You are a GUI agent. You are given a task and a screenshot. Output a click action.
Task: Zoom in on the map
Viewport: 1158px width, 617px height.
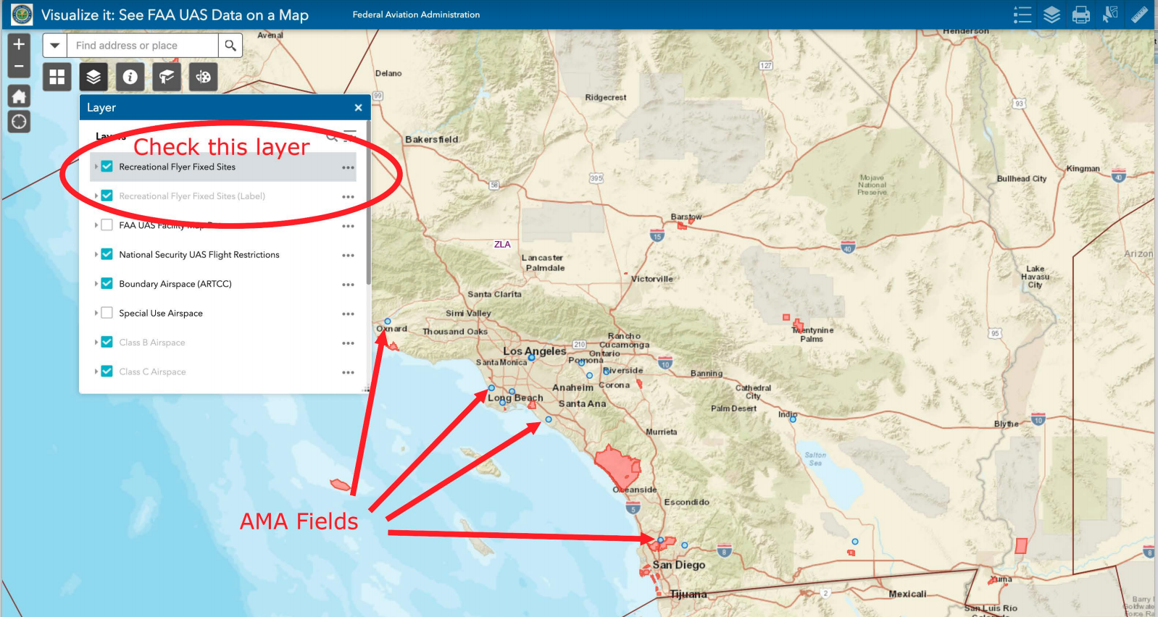[19, 44]
